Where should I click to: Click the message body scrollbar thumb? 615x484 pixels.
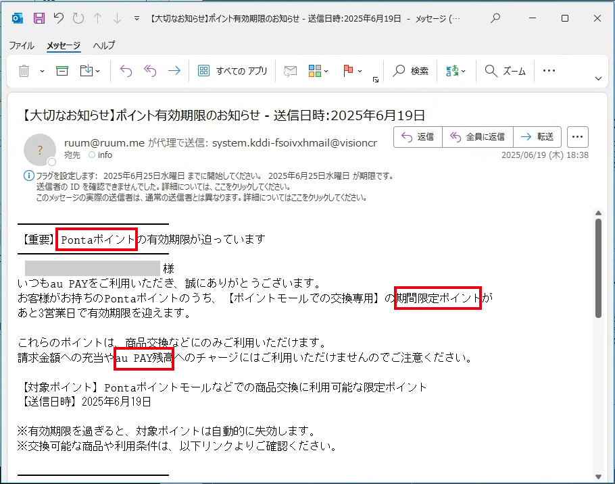[x=598, y=269]
